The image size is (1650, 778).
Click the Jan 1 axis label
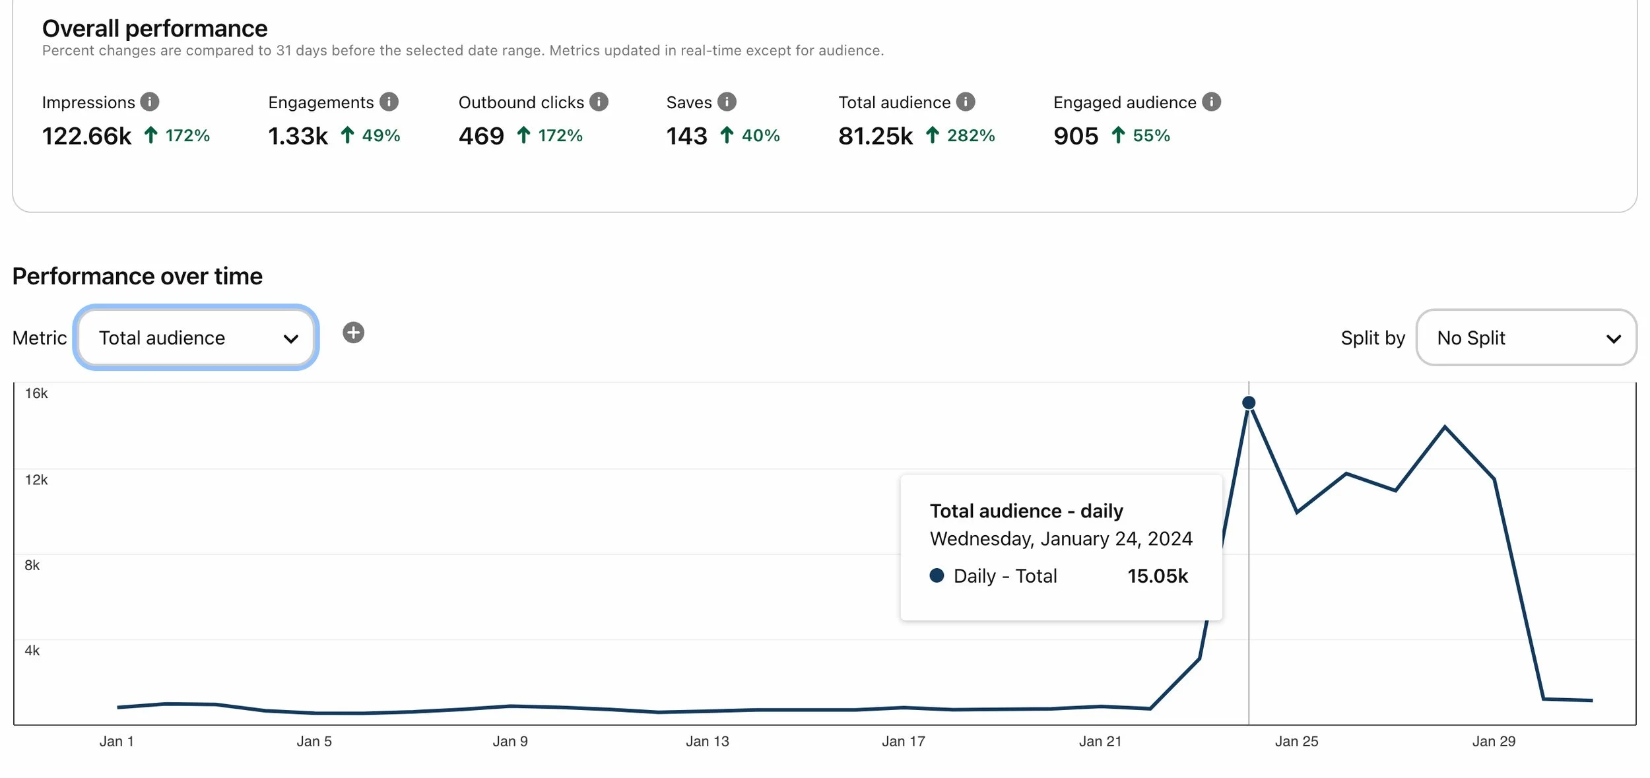coord(116,741)
